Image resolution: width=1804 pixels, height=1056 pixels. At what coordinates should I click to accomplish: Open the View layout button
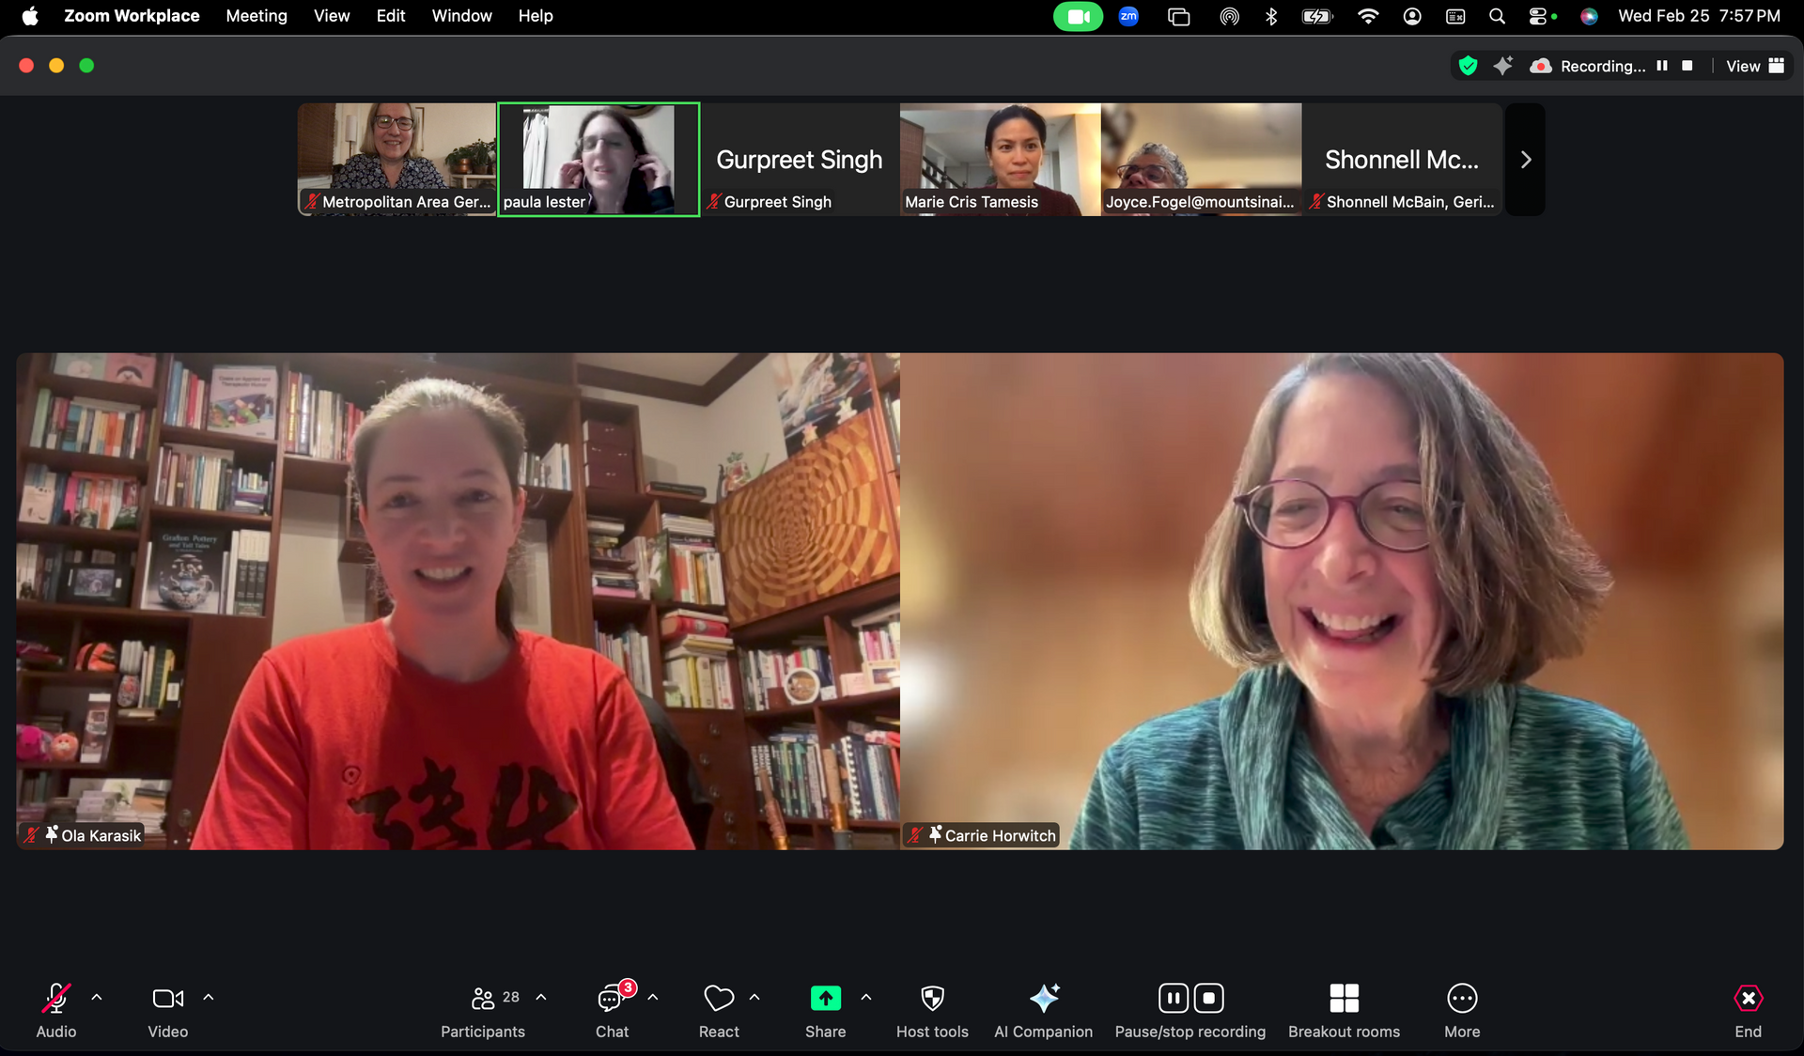tap(1754, 66)
